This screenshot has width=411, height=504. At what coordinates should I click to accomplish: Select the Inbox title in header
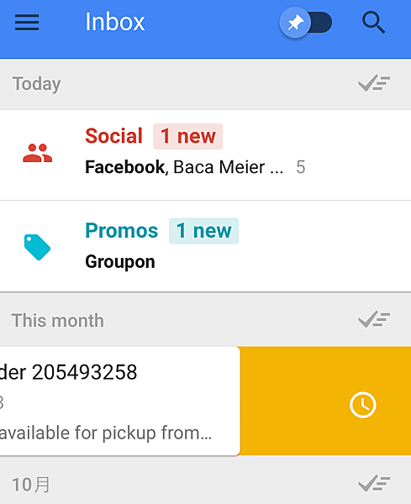(115, 22)
